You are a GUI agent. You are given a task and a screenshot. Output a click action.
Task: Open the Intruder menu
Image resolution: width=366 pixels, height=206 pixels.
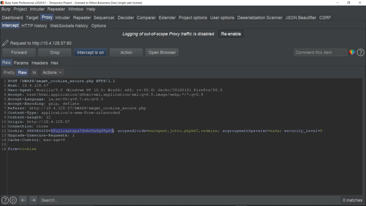(x=37, y=9)
